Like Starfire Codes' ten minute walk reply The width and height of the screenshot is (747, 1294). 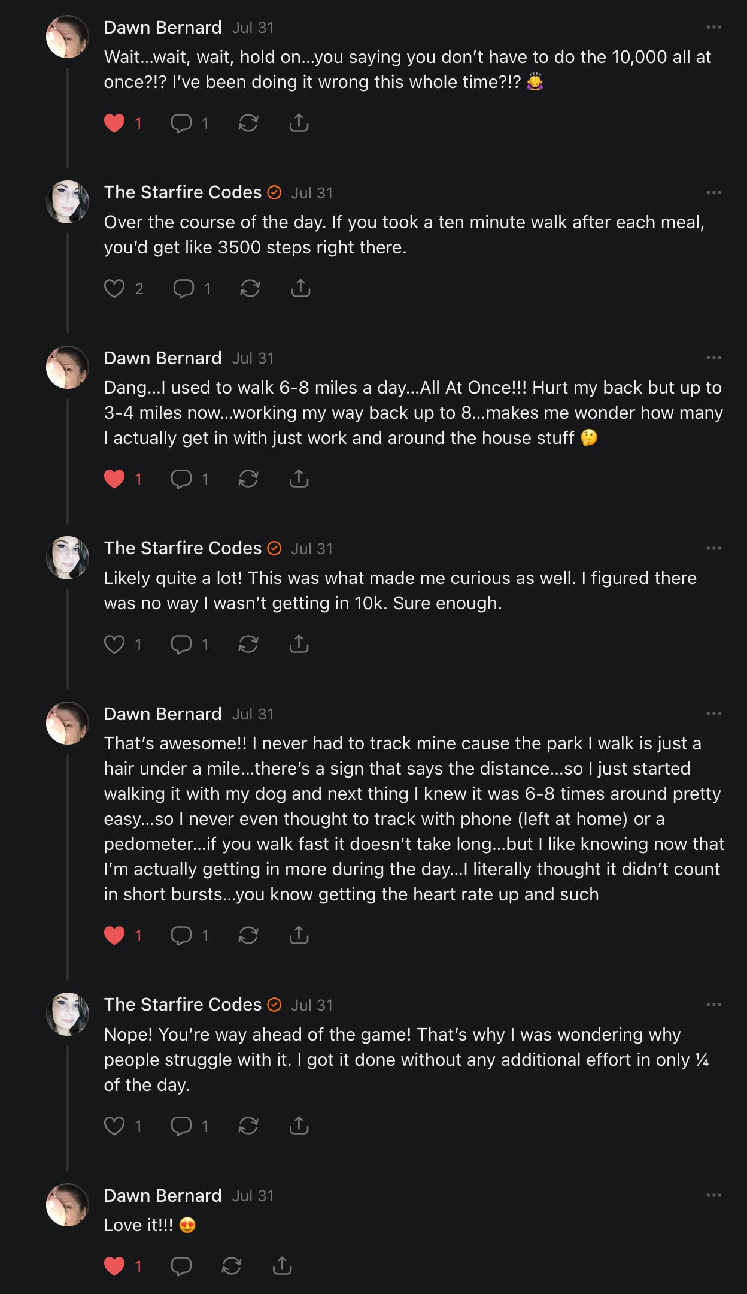pos(114,289)
